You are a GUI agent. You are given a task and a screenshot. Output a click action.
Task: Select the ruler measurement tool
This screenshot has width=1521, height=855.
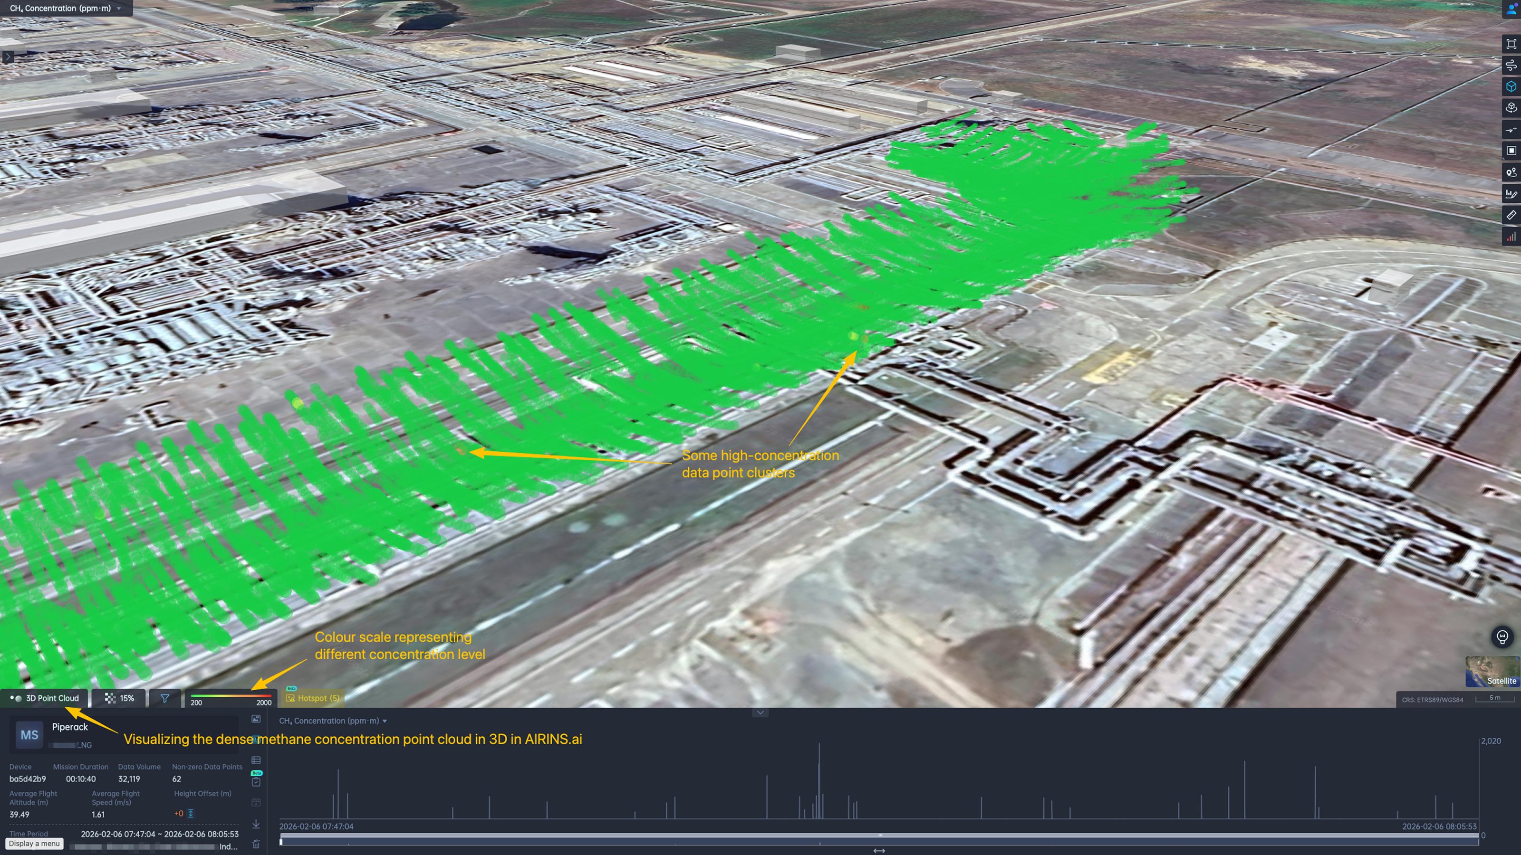[1511, 215]
